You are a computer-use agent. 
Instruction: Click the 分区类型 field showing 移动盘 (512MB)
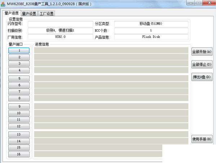(x=151, y=24)
